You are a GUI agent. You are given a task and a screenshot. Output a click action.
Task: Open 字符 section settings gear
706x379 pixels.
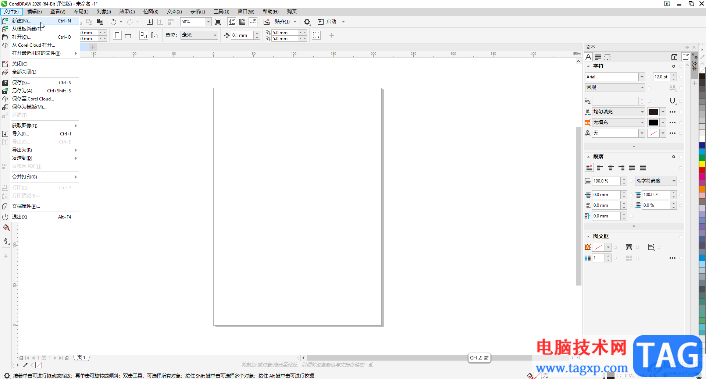point(674,66)
